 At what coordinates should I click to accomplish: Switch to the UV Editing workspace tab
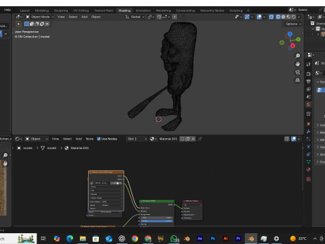click(81, 11)
